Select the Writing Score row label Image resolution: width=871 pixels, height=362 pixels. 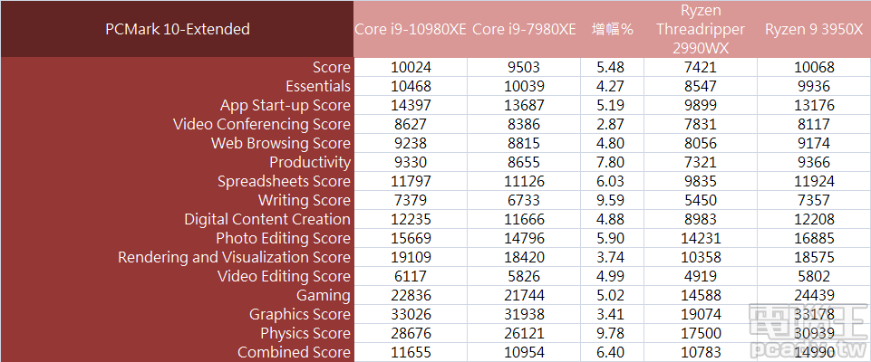pos(305,200)
